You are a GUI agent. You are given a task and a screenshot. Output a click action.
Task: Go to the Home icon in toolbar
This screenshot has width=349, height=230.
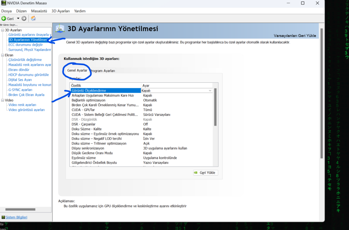pos(33,18)
